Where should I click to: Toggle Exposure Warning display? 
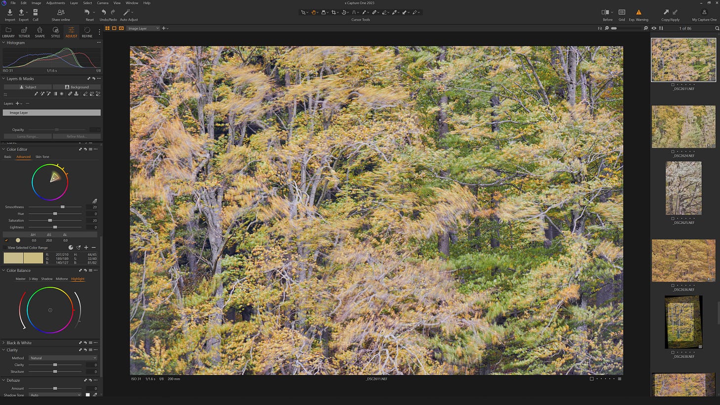[638, 12]
